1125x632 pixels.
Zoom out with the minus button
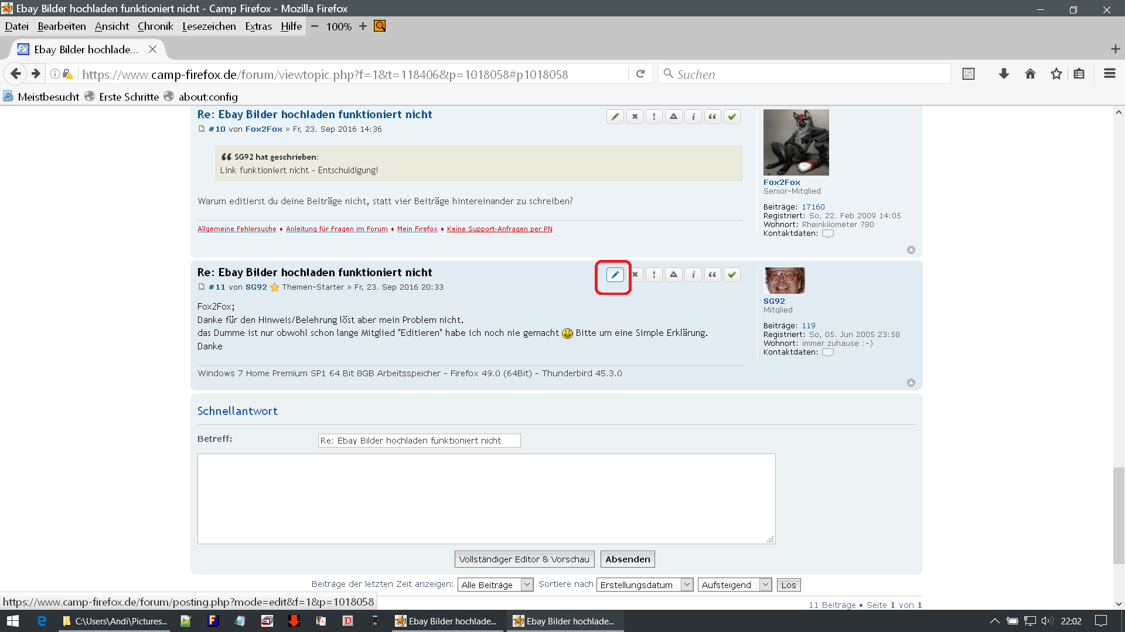[315, 26]
